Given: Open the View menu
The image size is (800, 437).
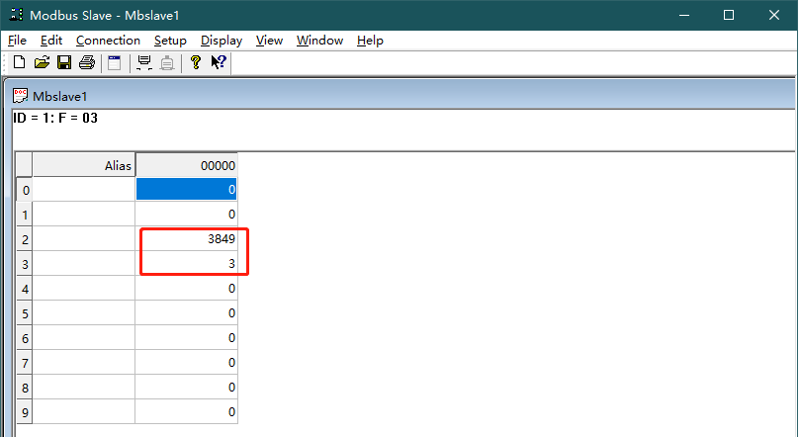Looking at the screenshot, I should click(x=269, y=41).
